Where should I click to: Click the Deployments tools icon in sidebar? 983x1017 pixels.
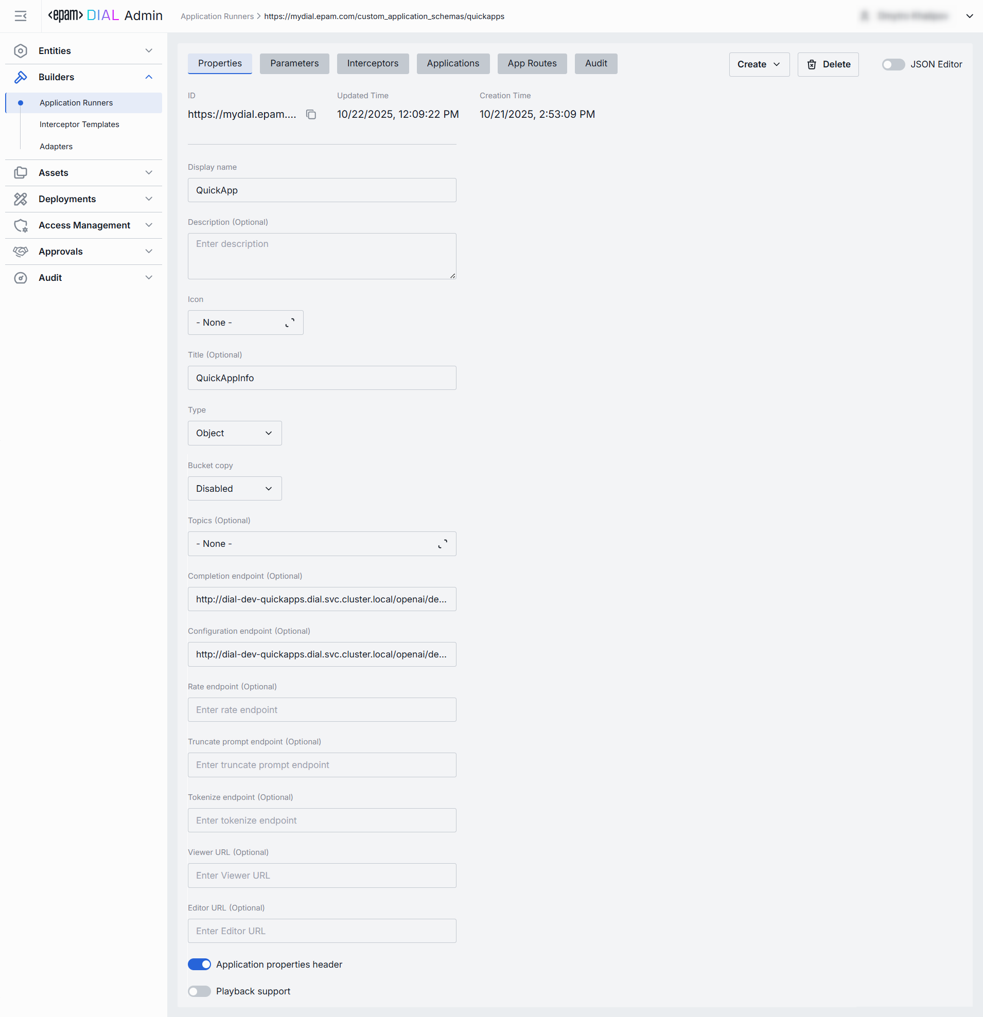pyautogui.click(x=20, y=199)
